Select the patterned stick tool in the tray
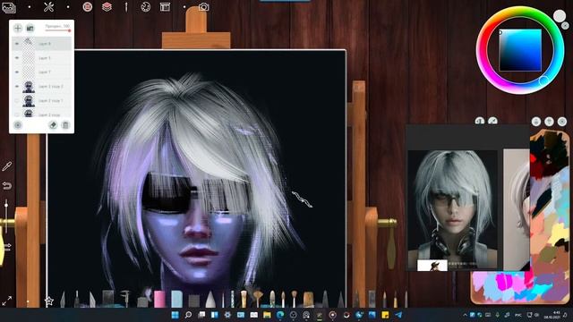 click(233, 299)
